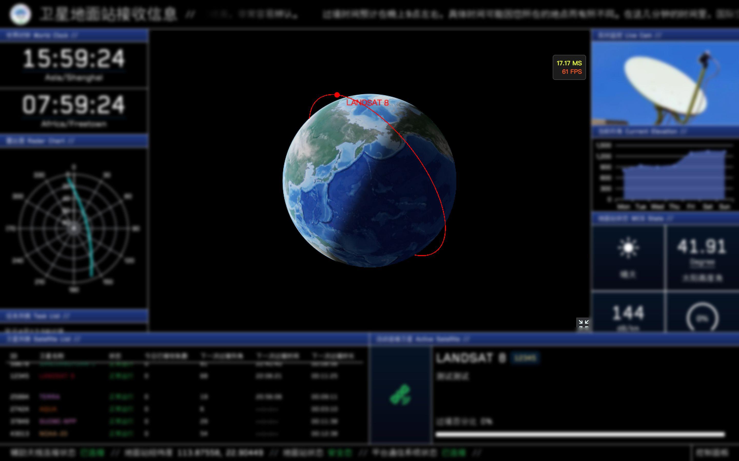Click the exit-fullscreen icon on globe view

pyautogui.click(x=583, y=323)
